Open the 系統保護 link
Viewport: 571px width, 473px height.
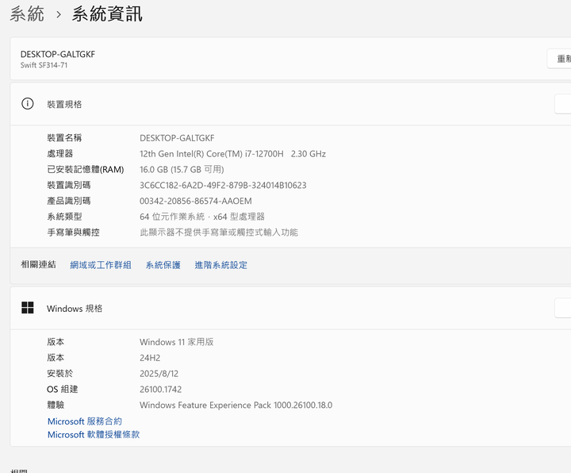(163, 265)
